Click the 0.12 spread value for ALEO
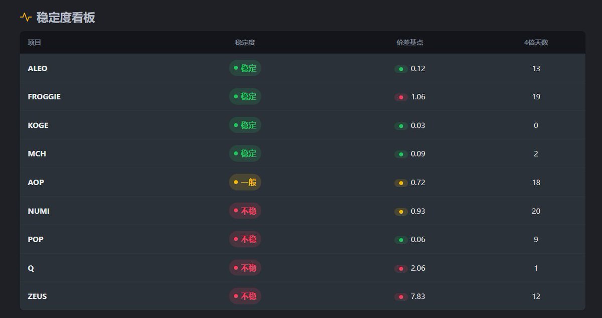Screen dimensions: 602x318 pyautogui.click(x=418, y=68)
